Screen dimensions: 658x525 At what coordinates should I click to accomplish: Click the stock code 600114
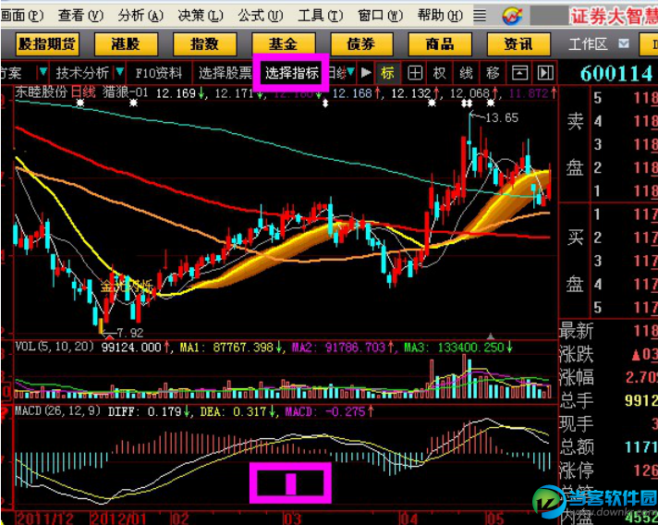tap(617, 74)
